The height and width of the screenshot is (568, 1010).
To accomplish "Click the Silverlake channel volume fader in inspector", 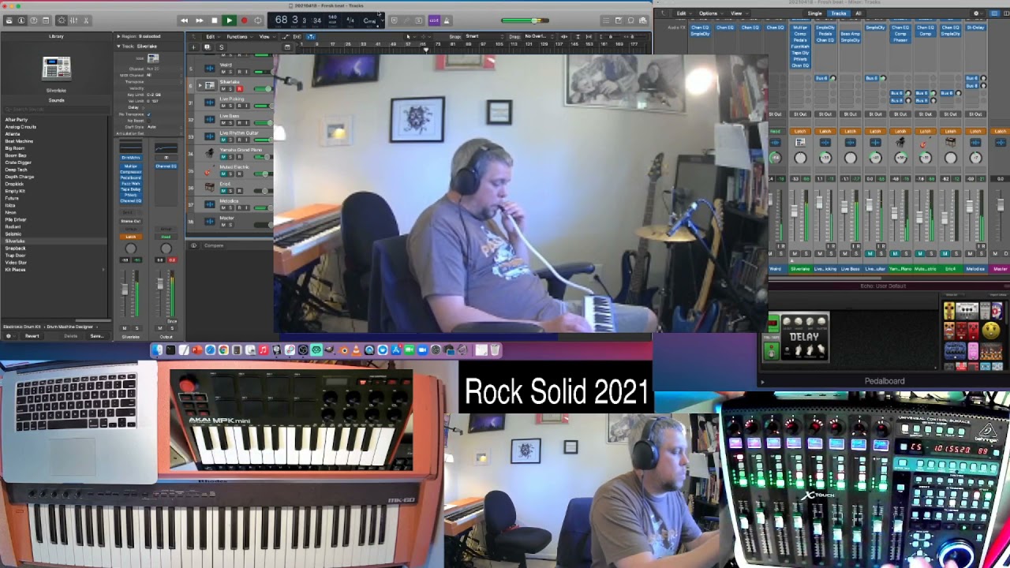I will coord(125,290).
